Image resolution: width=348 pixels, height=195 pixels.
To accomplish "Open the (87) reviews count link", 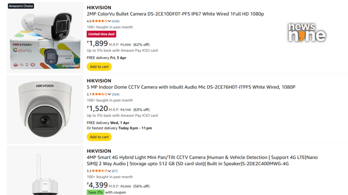I will tap(114, 171).
